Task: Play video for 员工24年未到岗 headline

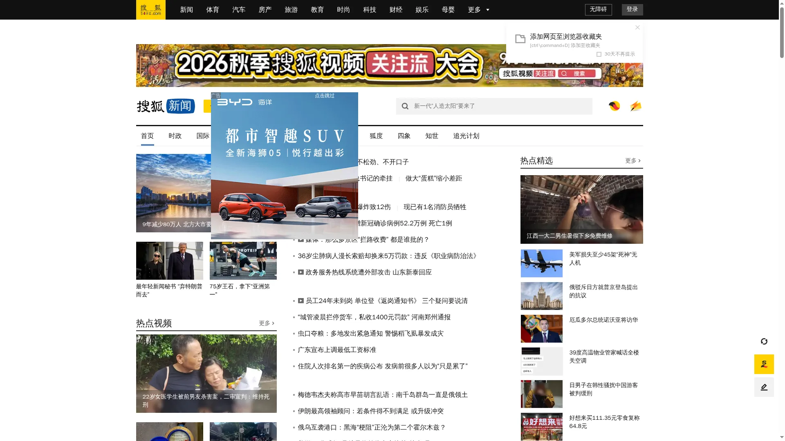Action: click(x=301, y=301)
